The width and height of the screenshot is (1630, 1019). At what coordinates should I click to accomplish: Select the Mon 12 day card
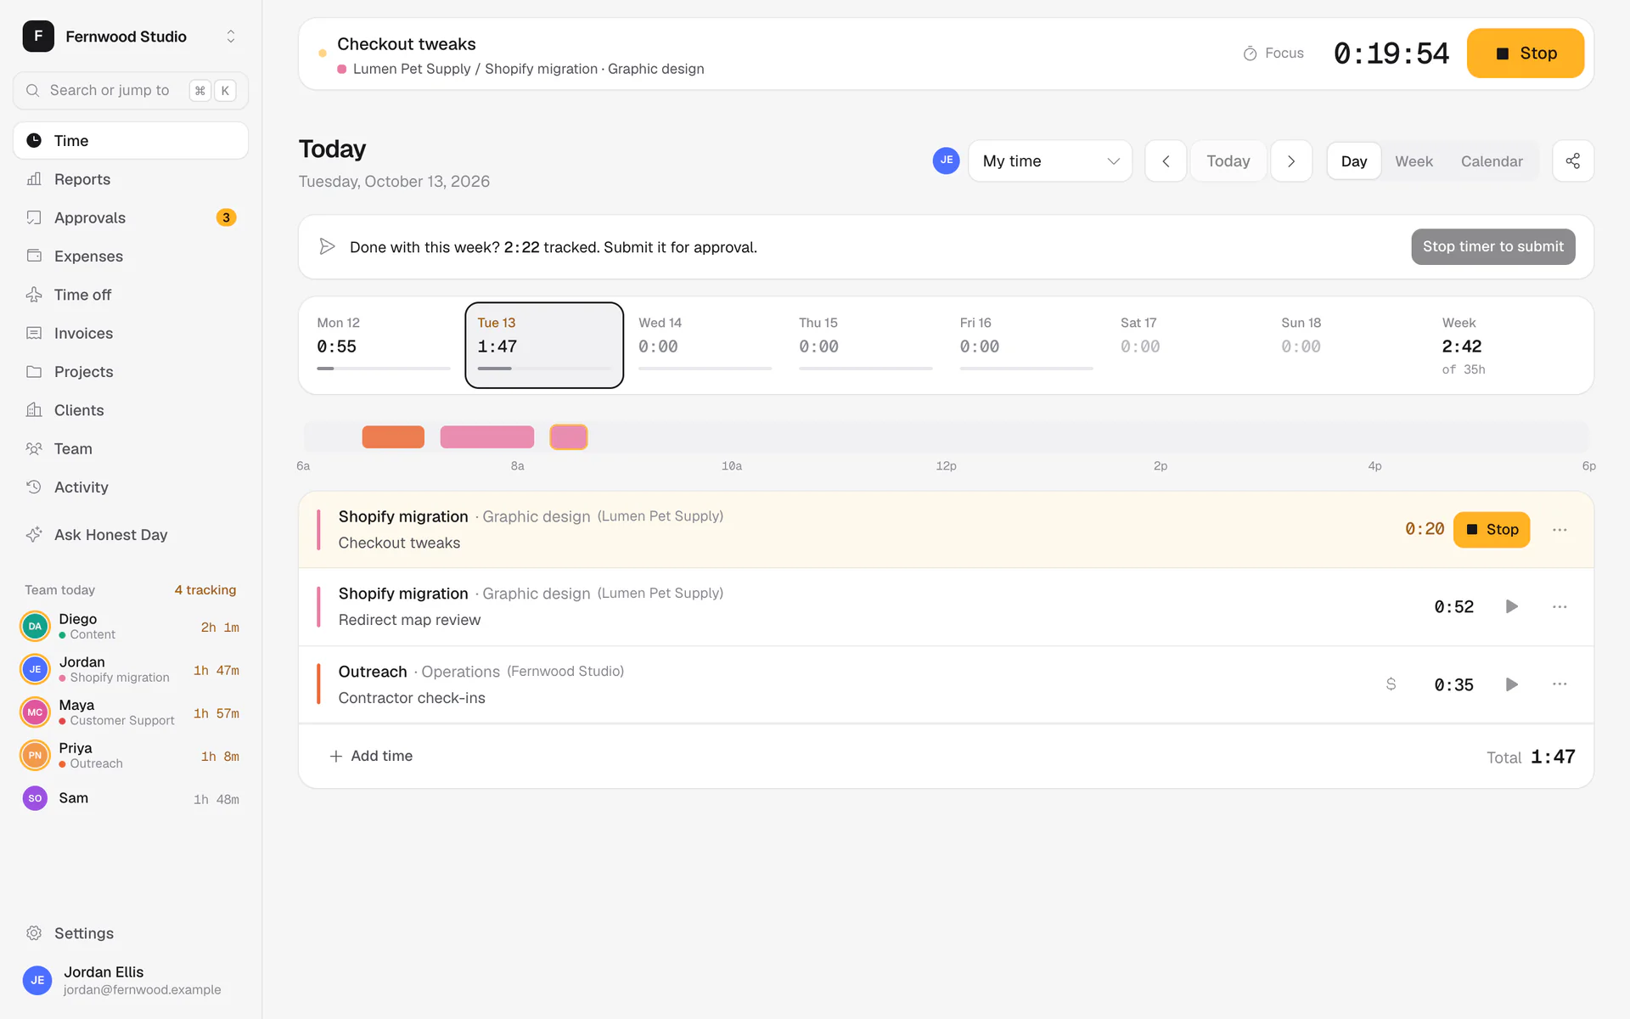click(384, 346)
